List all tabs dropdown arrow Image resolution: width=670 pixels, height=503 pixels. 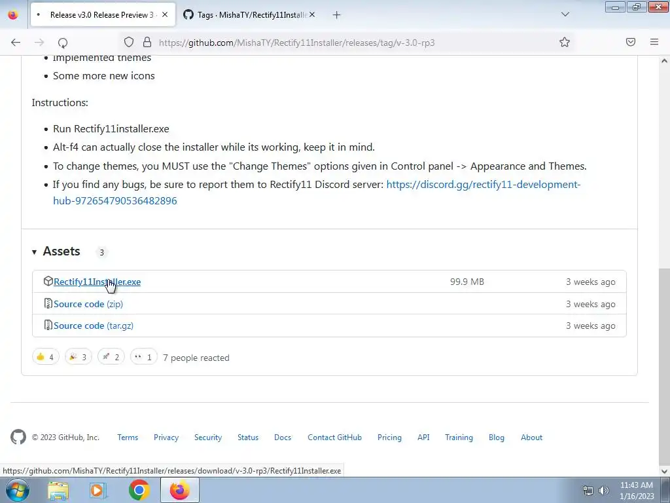[x=565, y=14]
